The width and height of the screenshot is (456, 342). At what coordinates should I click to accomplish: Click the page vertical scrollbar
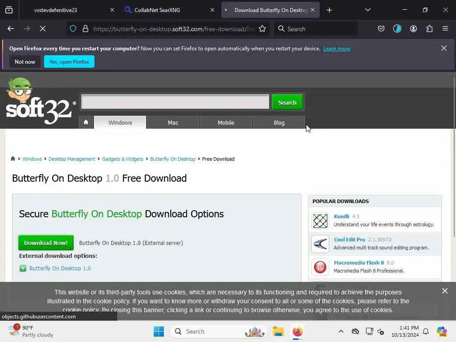[454, 157]
